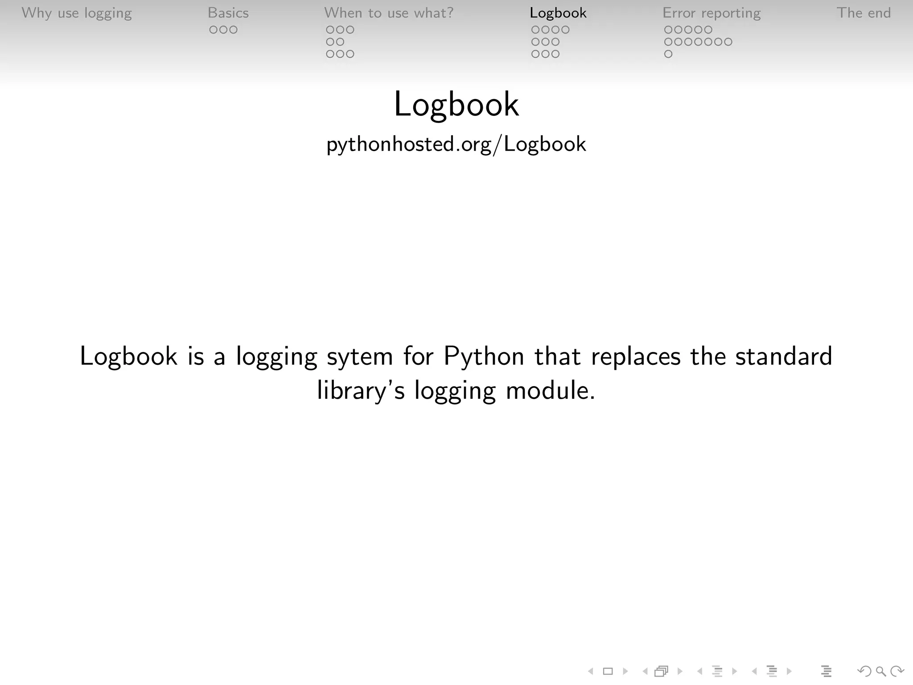Open the pythonhosted.org/Logbook link
The image size is (913, 685).
(x=456, y=144)
